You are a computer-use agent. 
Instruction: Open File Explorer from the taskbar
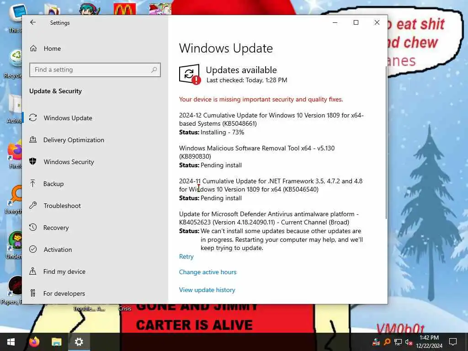coord(56,342)
